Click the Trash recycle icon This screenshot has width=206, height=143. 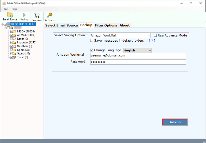15,57
